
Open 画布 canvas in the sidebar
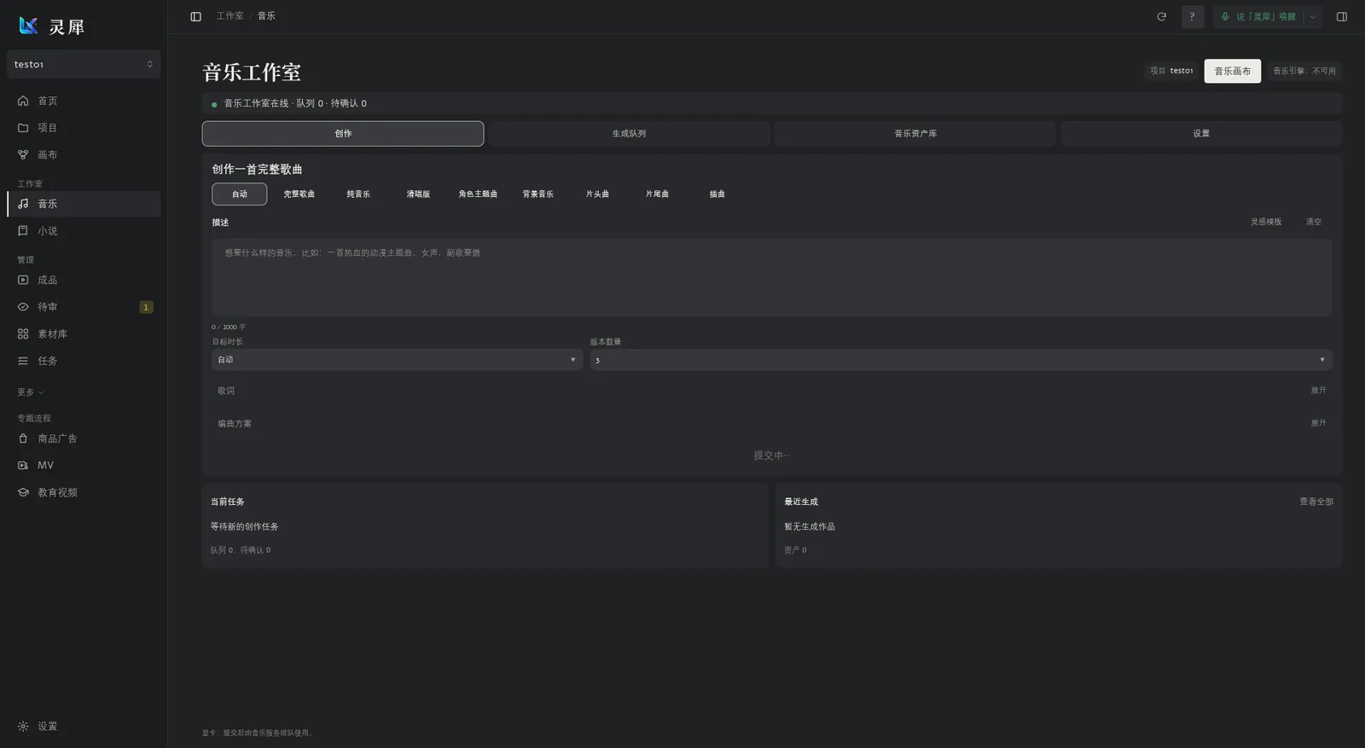pyautogui.click(x=84, y=154)
